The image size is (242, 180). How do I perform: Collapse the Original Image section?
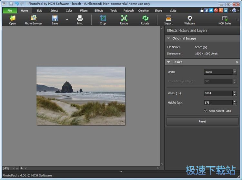pyautogui.click(x=168, y=38)
